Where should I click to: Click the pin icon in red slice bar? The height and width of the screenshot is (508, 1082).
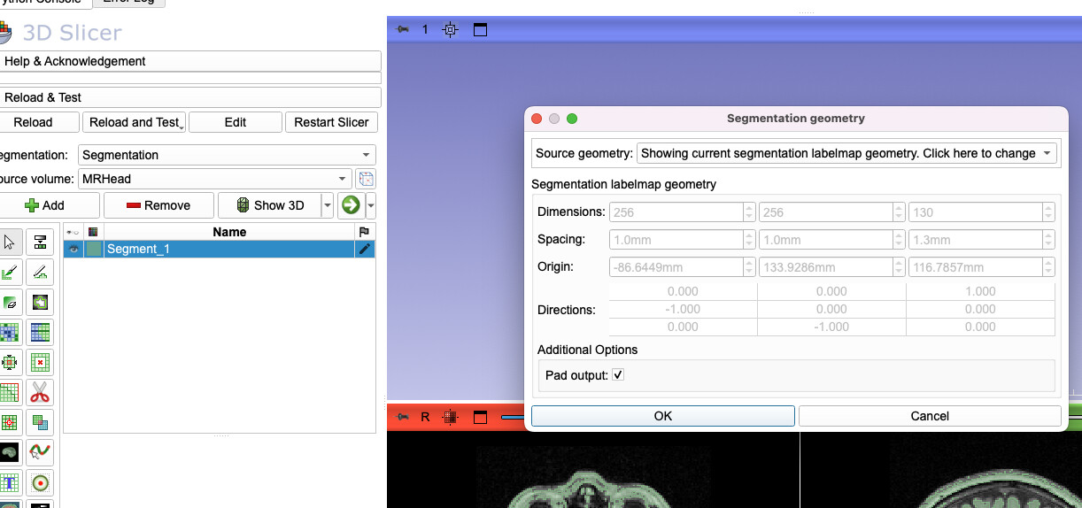[402, 417]
